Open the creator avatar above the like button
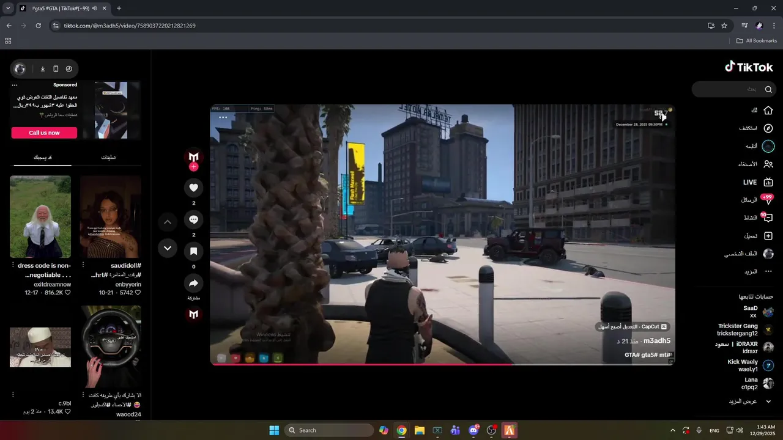The height and width of the screenshot is (440, 783). [x=193, y=157]
